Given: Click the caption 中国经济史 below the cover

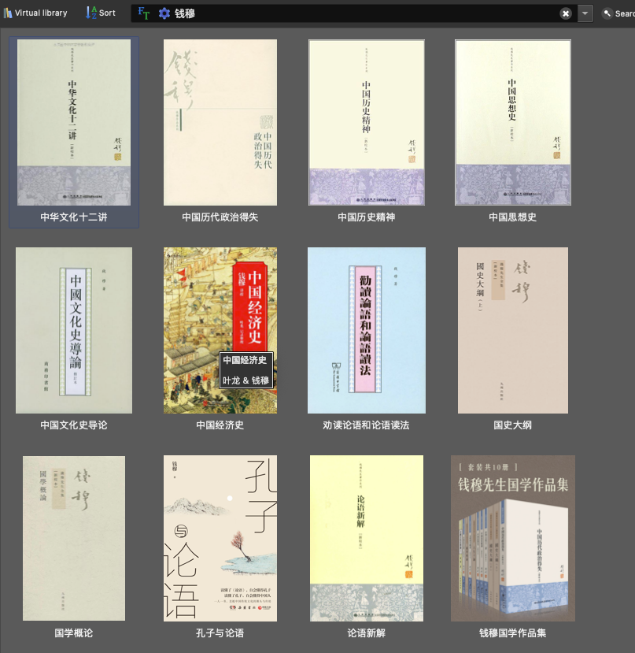Looking at the screenshot, I should tap(220, 425).
